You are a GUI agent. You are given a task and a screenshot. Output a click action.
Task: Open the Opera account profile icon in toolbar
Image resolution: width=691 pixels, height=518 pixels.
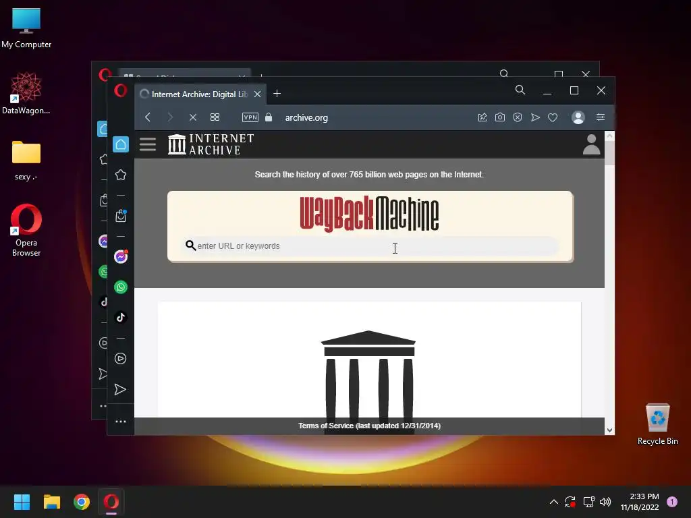pos(578,117)
